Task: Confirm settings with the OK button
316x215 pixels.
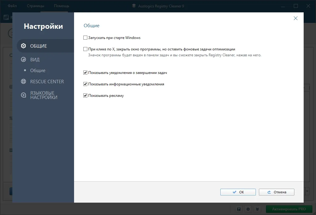Action: [238, 192]
